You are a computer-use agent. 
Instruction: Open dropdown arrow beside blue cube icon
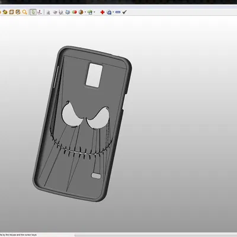pyautogui.click(x=113, y=12)
